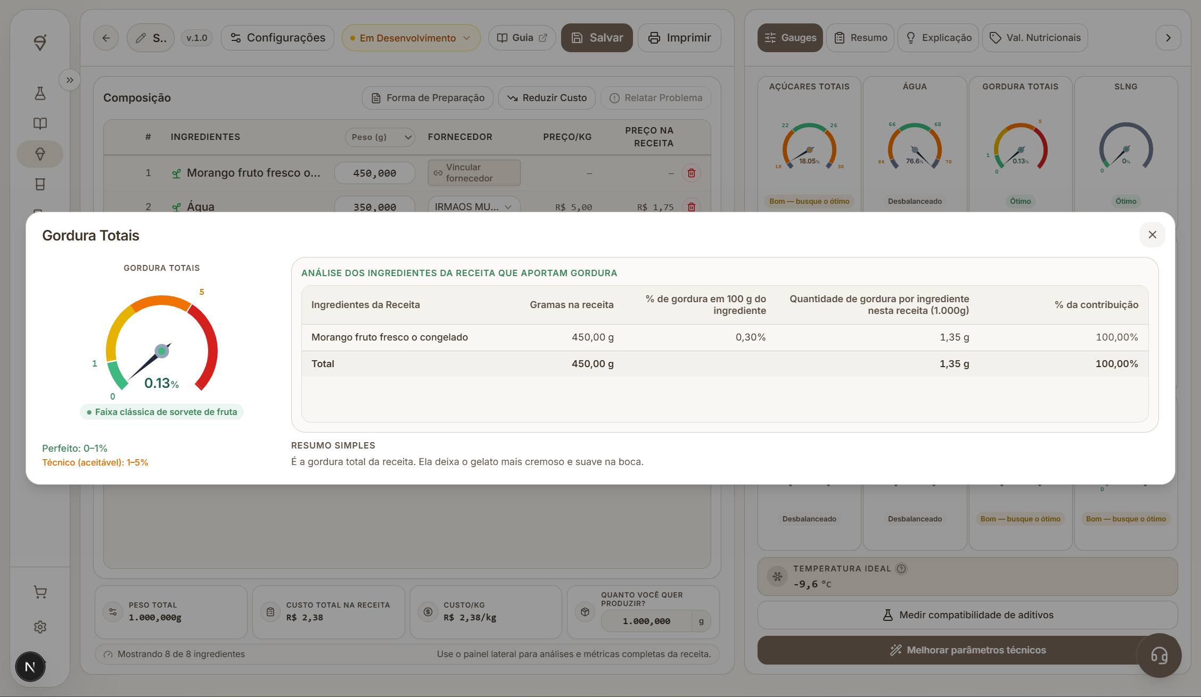Click the Custo Total clipboard icon

click(x=270, y=612)
